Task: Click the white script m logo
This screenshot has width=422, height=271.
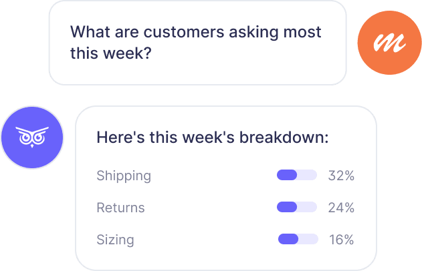Action: click(x=389, y=43)
